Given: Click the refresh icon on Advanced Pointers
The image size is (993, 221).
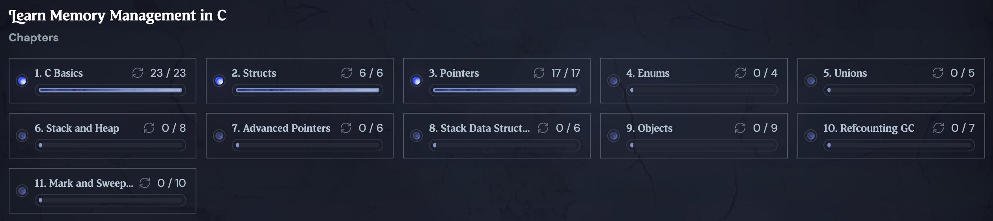Looking at the screenshot, I should [346, 128].
